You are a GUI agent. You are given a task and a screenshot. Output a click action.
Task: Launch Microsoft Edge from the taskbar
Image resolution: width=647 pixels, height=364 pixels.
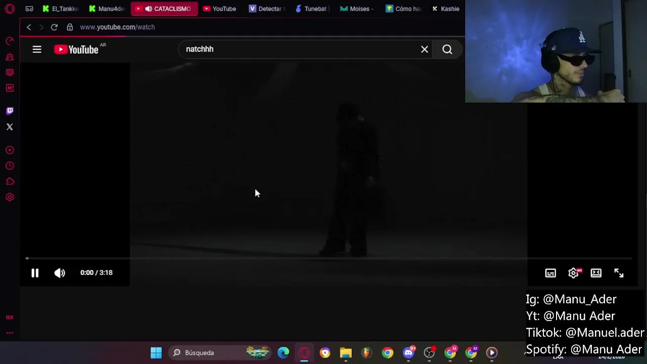point(284,353)
